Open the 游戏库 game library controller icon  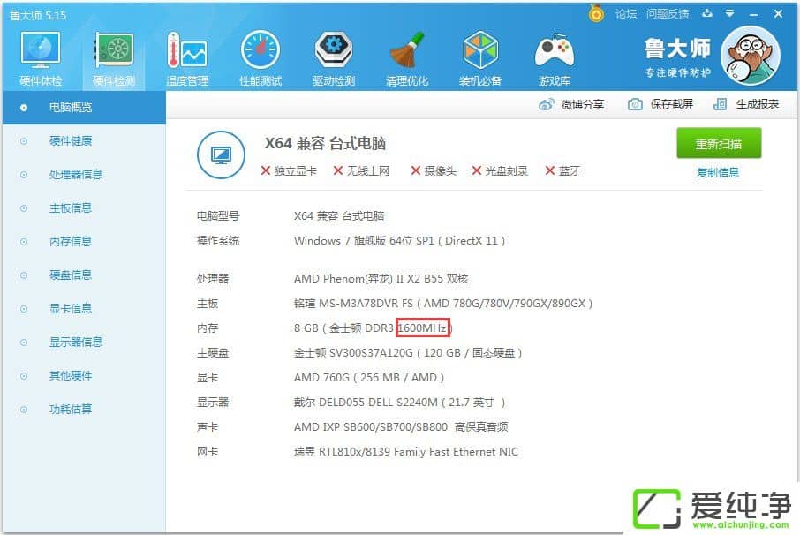click(554, 57)
